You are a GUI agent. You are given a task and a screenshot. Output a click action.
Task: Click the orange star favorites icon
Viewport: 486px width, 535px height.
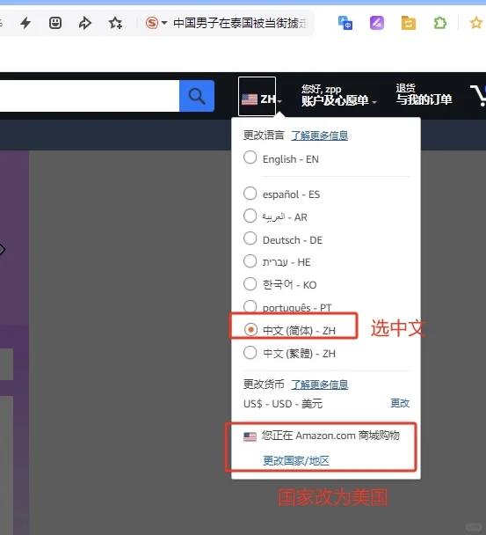[x=476, y=23]
